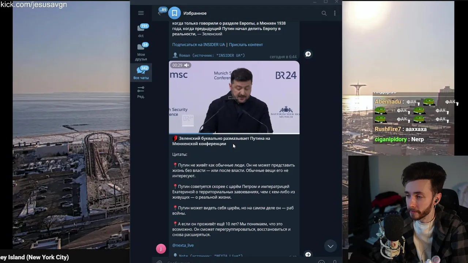
Task: Forward the INSIDER UA message via arrow
Action: pos(308,54)
